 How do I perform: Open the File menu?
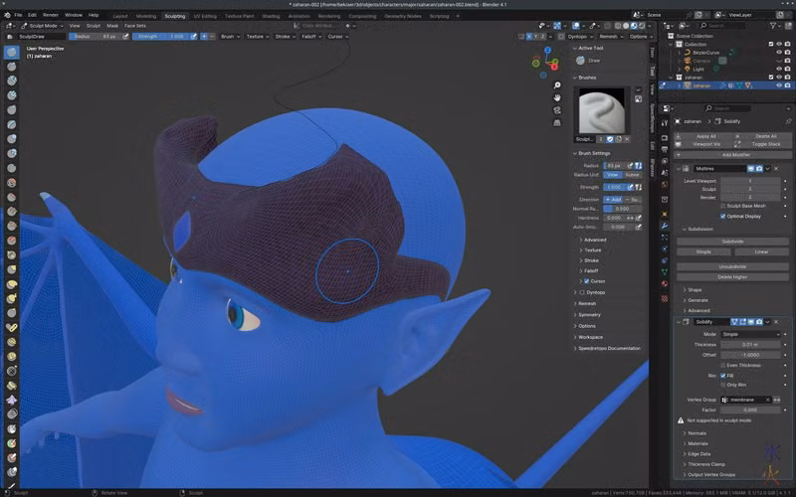18,15
